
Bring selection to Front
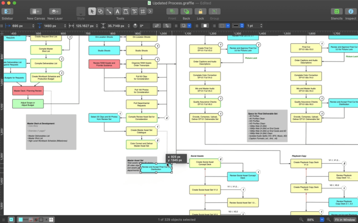(172, 11)
